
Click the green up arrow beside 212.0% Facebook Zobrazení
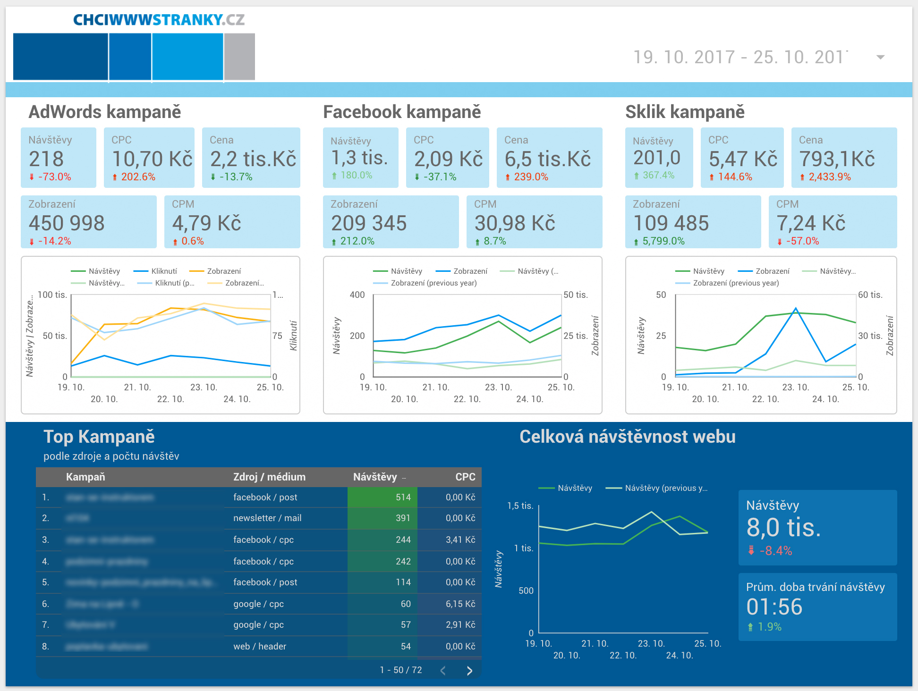(x=334, y=242)
